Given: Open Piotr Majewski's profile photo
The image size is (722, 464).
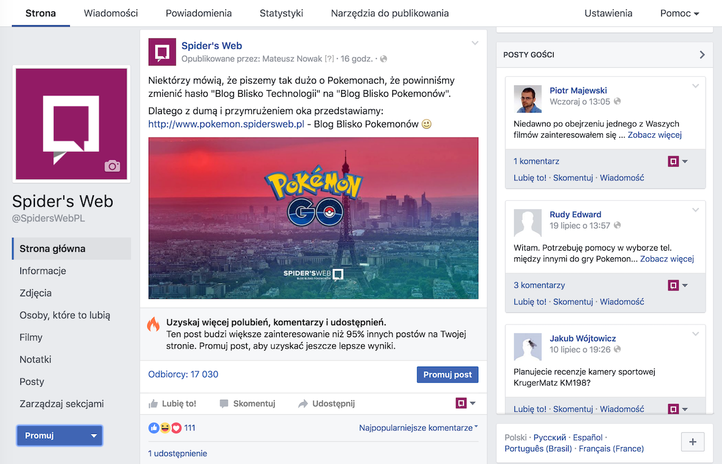Looking at the screenshot, I should coord(528,99).
